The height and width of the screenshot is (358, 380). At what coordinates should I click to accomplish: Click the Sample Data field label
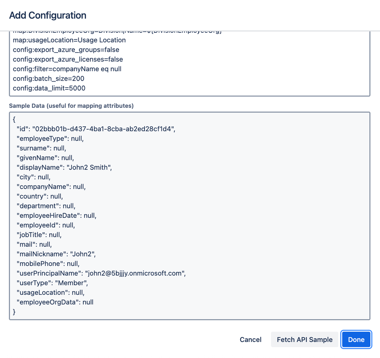pos(71,106)
